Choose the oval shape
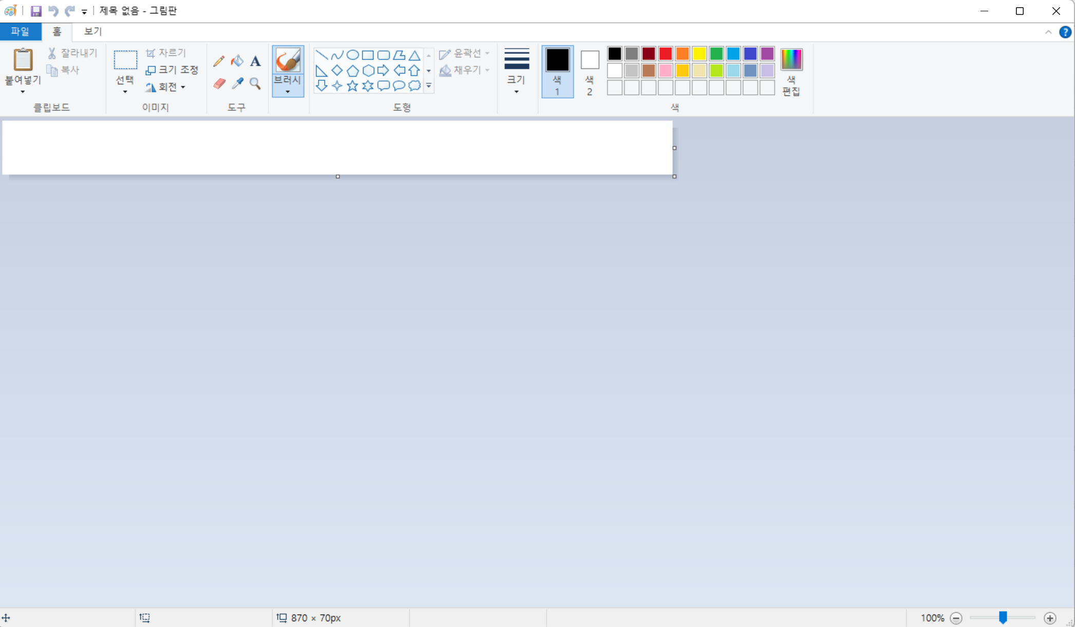The width and height of the screenshot is (1075, 627). 352,55
